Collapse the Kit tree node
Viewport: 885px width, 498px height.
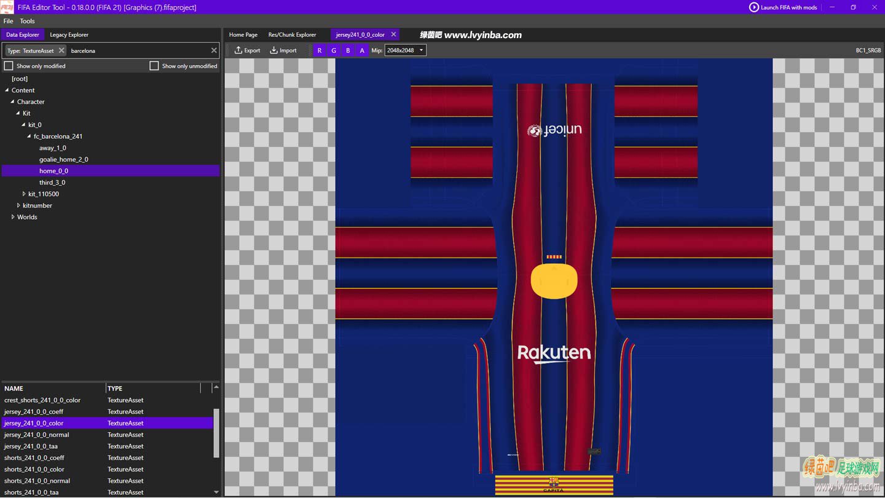tap(18, 114)
